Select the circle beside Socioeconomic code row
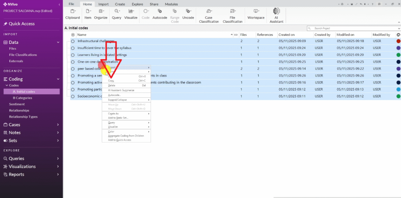 73,96
